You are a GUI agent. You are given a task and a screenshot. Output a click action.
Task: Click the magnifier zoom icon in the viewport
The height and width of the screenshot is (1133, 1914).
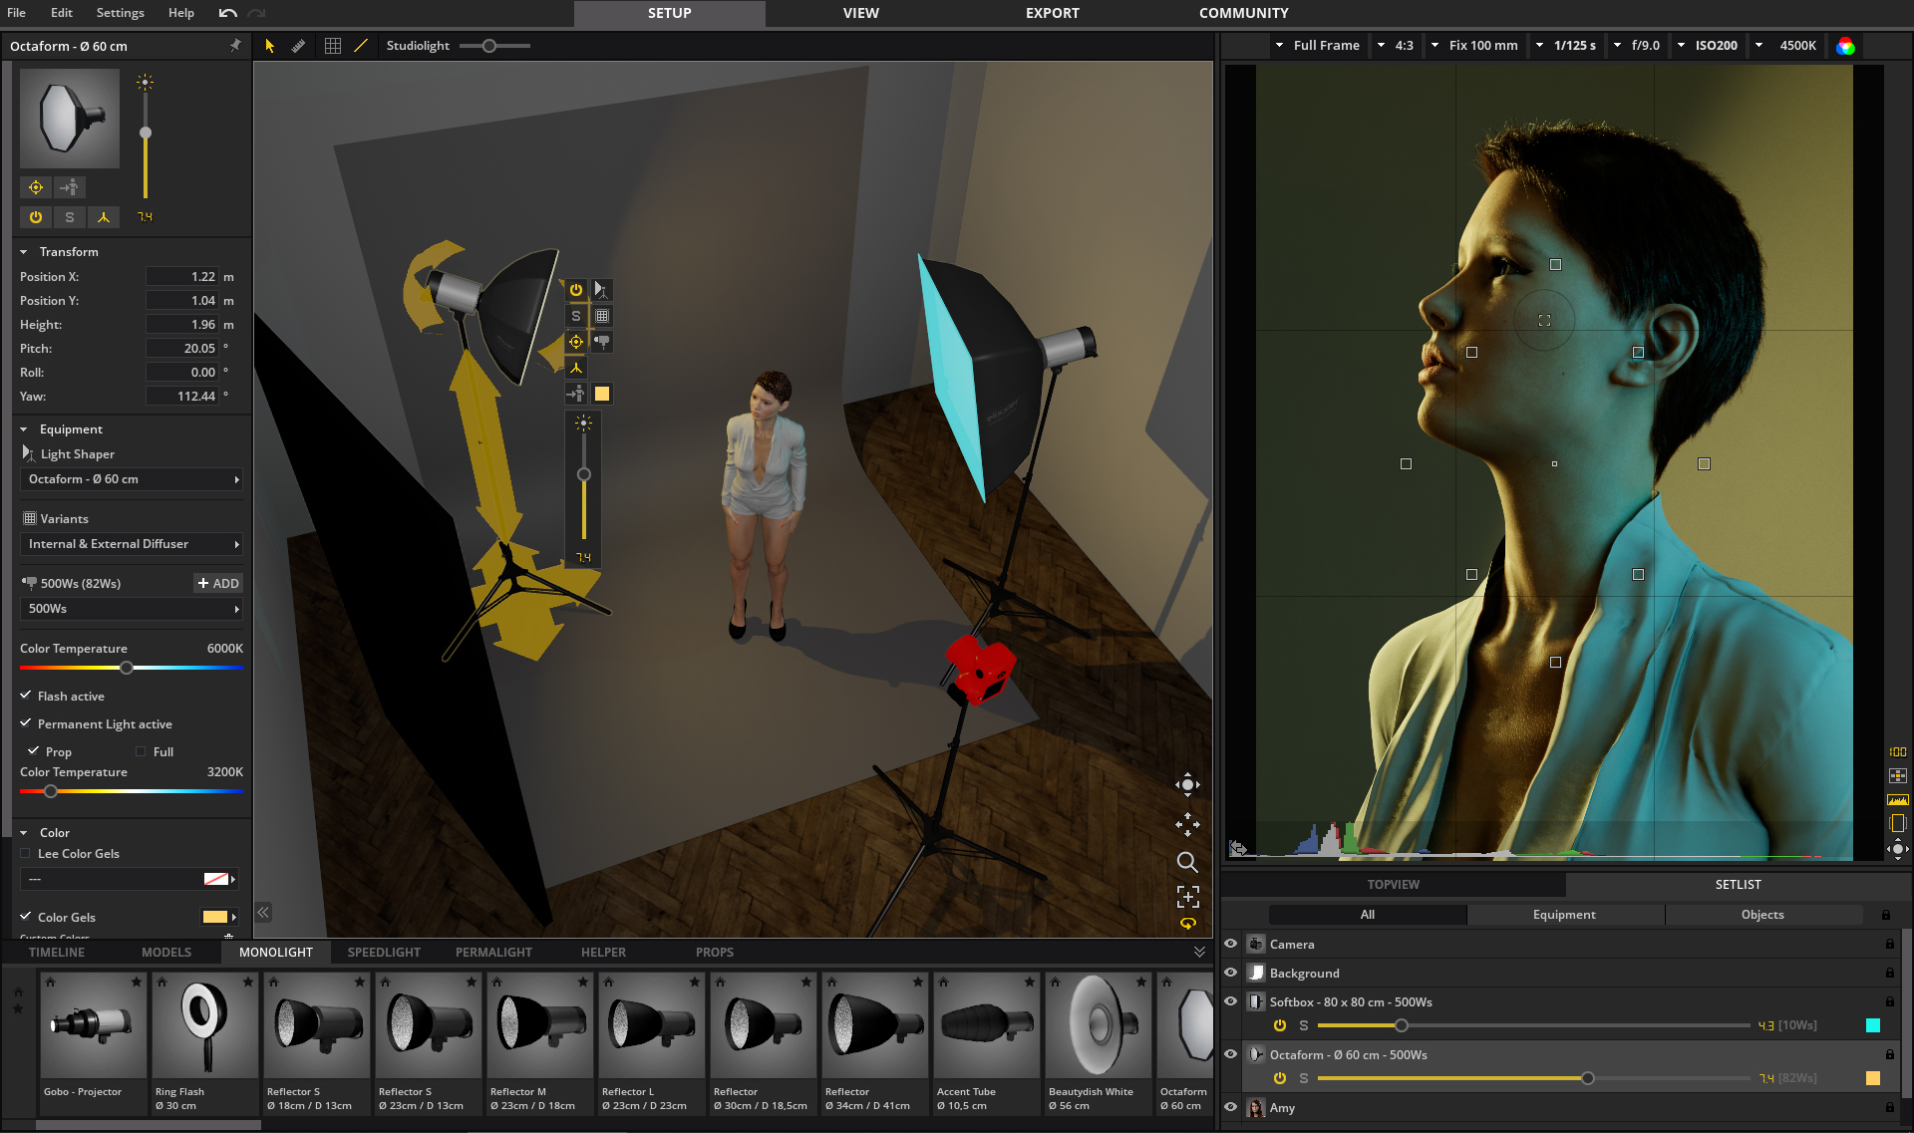point(1187,862)
